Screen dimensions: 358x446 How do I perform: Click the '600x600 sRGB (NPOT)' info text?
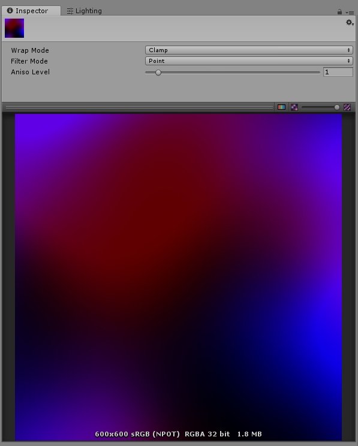tap(137, 434)
